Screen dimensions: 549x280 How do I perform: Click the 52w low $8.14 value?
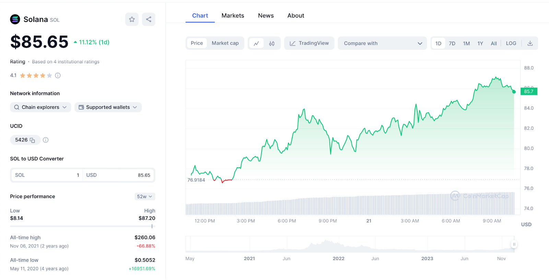(x=16, y=218)
